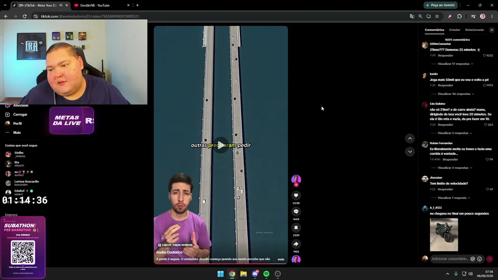Like Edu Balbino's comment with 263 likes
Viewport: 498px width, 280px height.
click(486, 125)
